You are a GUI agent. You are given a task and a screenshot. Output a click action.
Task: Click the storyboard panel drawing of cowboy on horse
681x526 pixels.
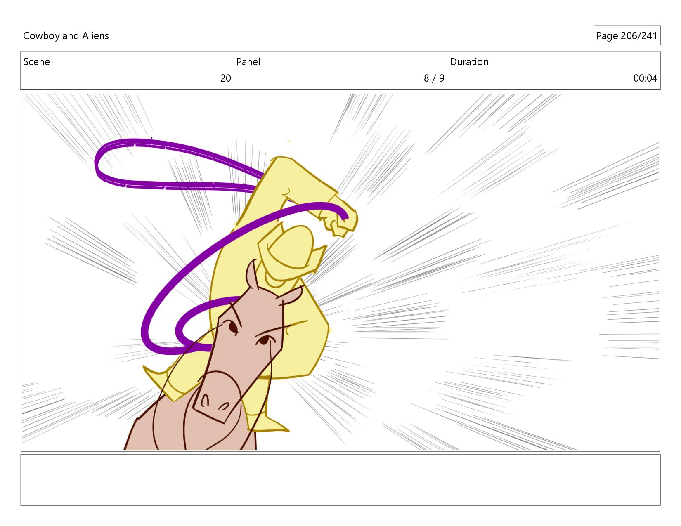click(x=340, y=272)
